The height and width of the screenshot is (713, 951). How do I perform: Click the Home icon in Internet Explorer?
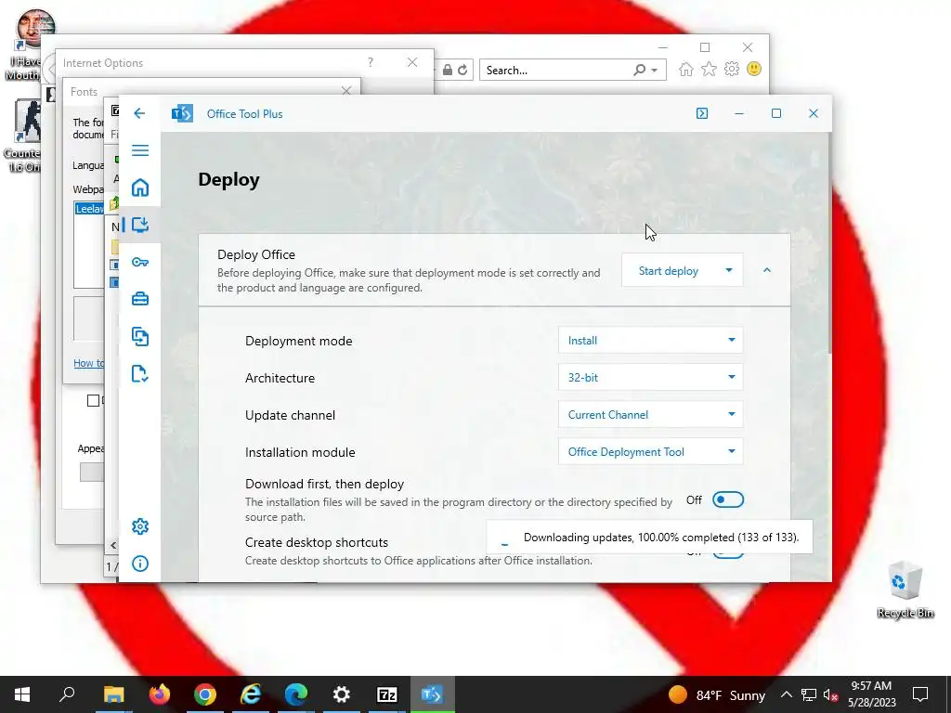pyautogui.click(x=686, y=69)
